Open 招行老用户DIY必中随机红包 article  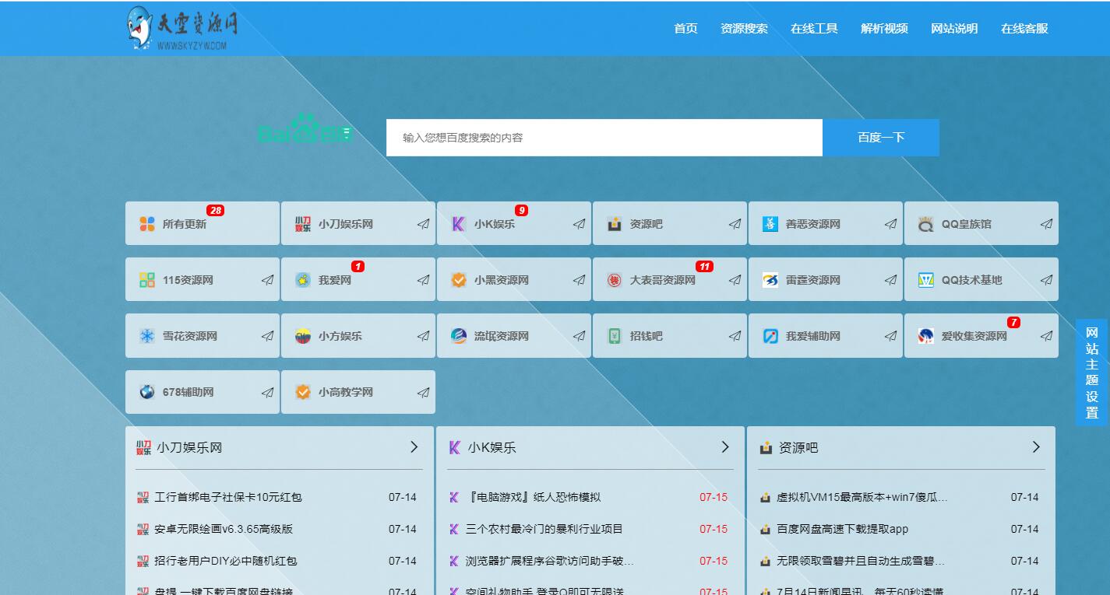coord(226,561)
